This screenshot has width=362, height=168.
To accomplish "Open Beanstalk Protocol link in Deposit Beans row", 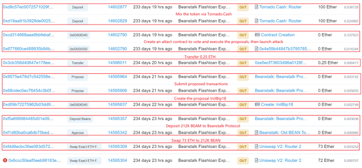I will click(281, 119).
